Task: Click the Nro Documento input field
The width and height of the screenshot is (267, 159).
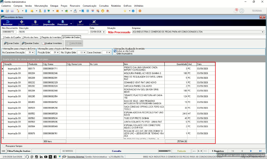Action: point(9,32)
